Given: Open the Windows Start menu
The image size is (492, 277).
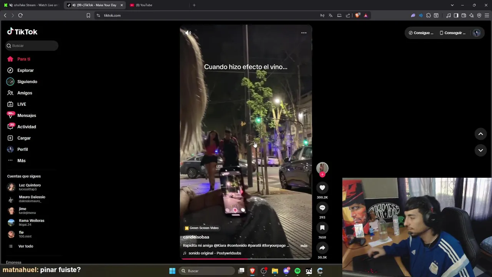Looking at the screenshot, I should click(172, 271).
